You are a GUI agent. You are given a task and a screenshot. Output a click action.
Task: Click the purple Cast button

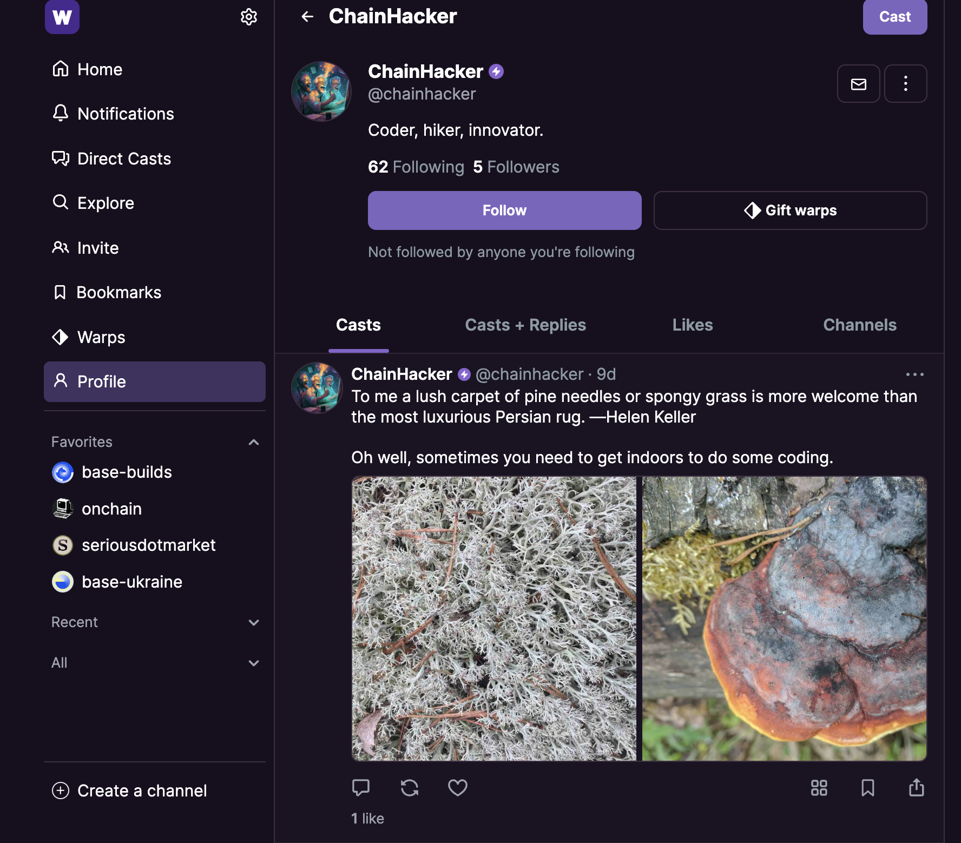[895, 17]
